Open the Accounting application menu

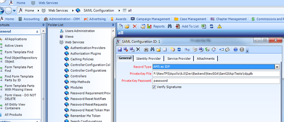[29, 19]
